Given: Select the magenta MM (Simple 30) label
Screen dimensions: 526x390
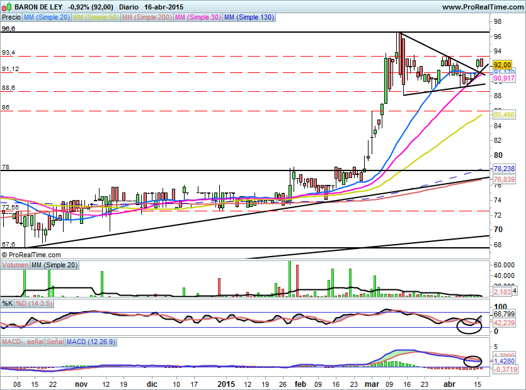Looking at the screenshot, I should (x=197, y=18).
